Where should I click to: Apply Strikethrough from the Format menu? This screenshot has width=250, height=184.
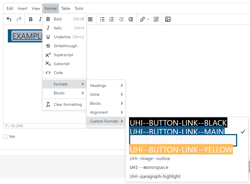tap(65, 46)
